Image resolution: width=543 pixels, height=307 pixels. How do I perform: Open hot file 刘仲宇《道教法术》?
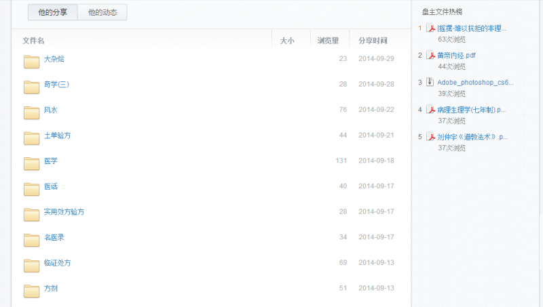472,137
